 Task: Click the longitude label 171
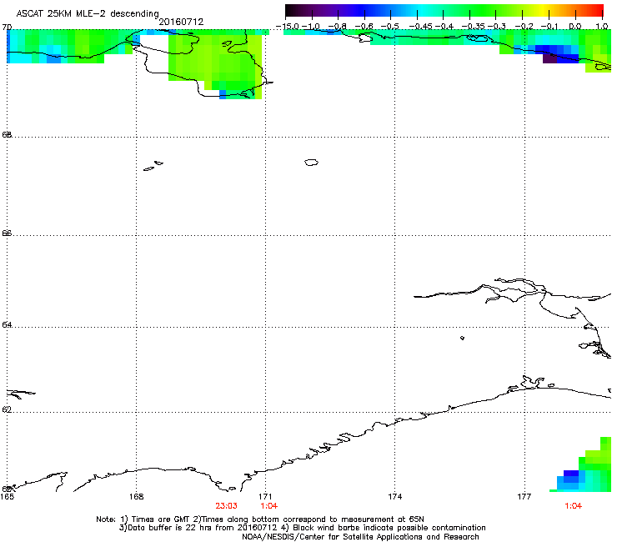point(266,497)
